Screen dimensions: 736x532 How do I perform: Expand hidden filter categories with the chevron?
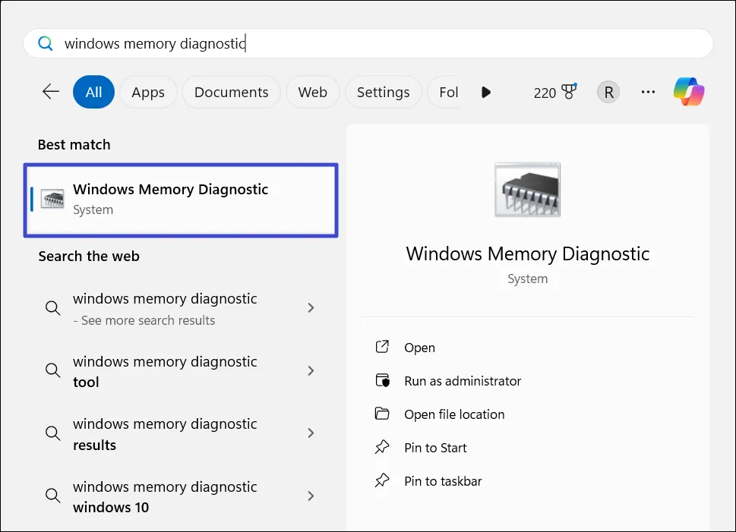pyautogui.click(x=485, y=92)
